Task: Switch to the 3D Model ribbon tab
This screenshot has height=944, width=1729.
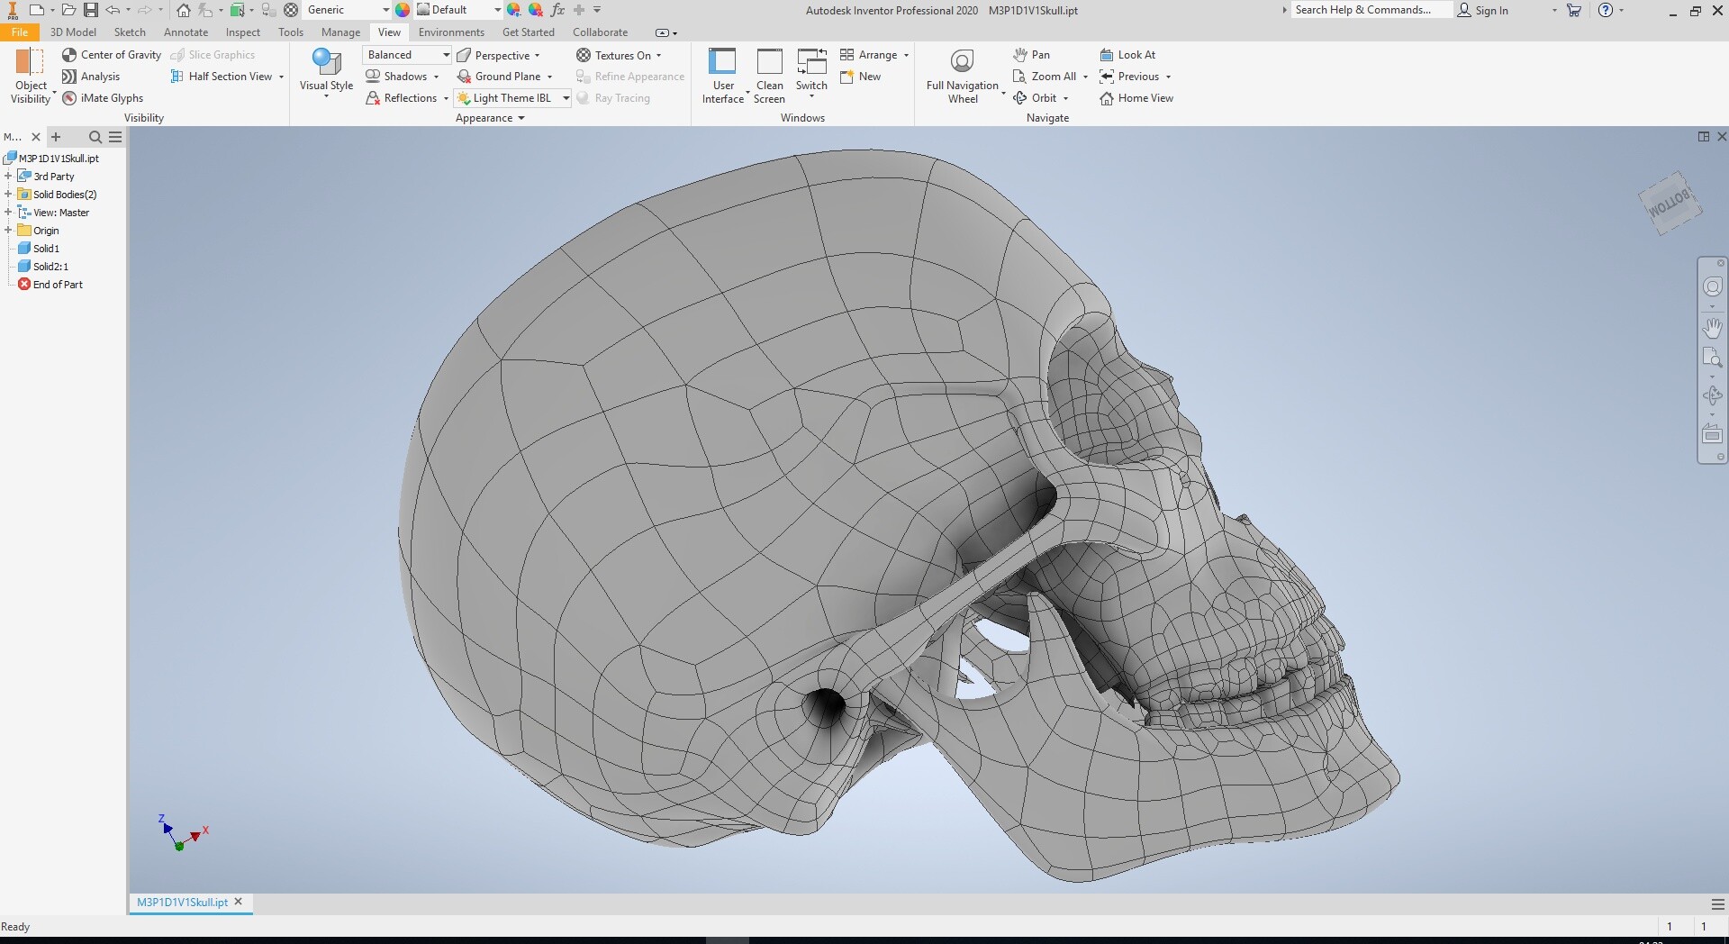Action: click(x=73, y=32)
